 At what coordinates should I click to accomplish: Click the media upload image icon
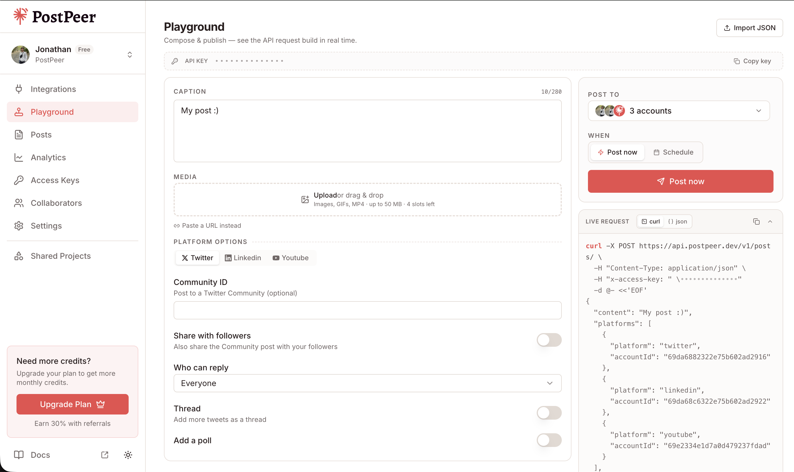point(305,200)
